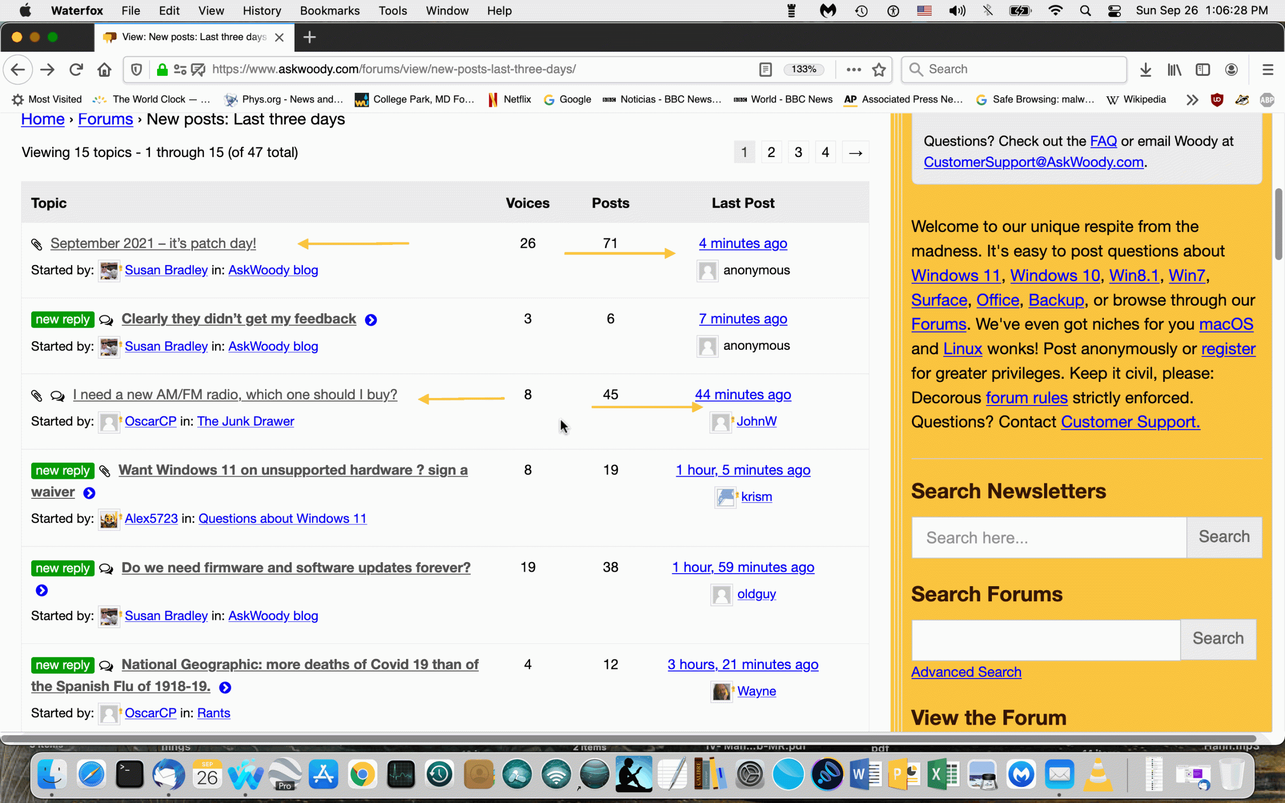This screenshot has height=803, width=1285.
Task: Open the "Clearly they didn't get my feedback" topic
Action: click(x=238, y=319)
